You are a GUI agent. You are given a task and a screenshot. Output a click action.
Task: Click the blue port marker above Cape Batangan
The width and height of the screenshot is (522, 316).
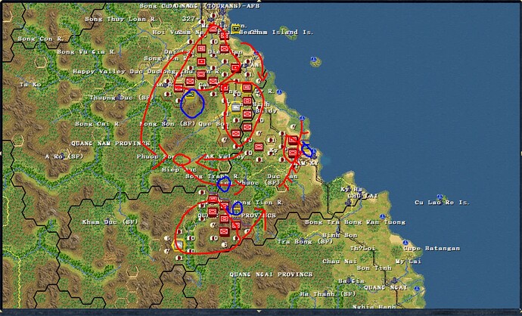(405, 243)
